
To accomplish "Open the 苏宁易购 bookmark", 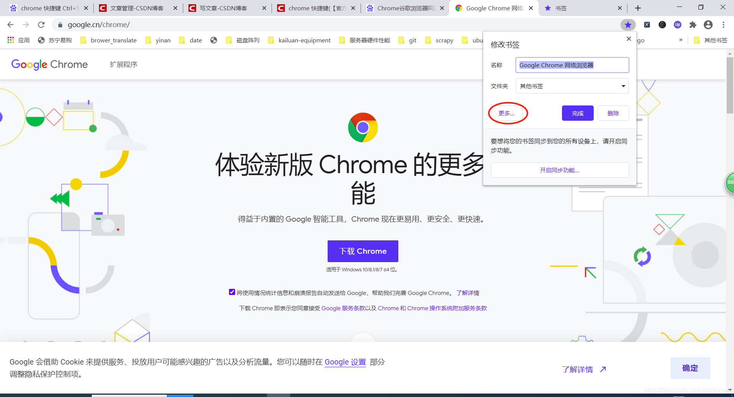I will 55,40.
